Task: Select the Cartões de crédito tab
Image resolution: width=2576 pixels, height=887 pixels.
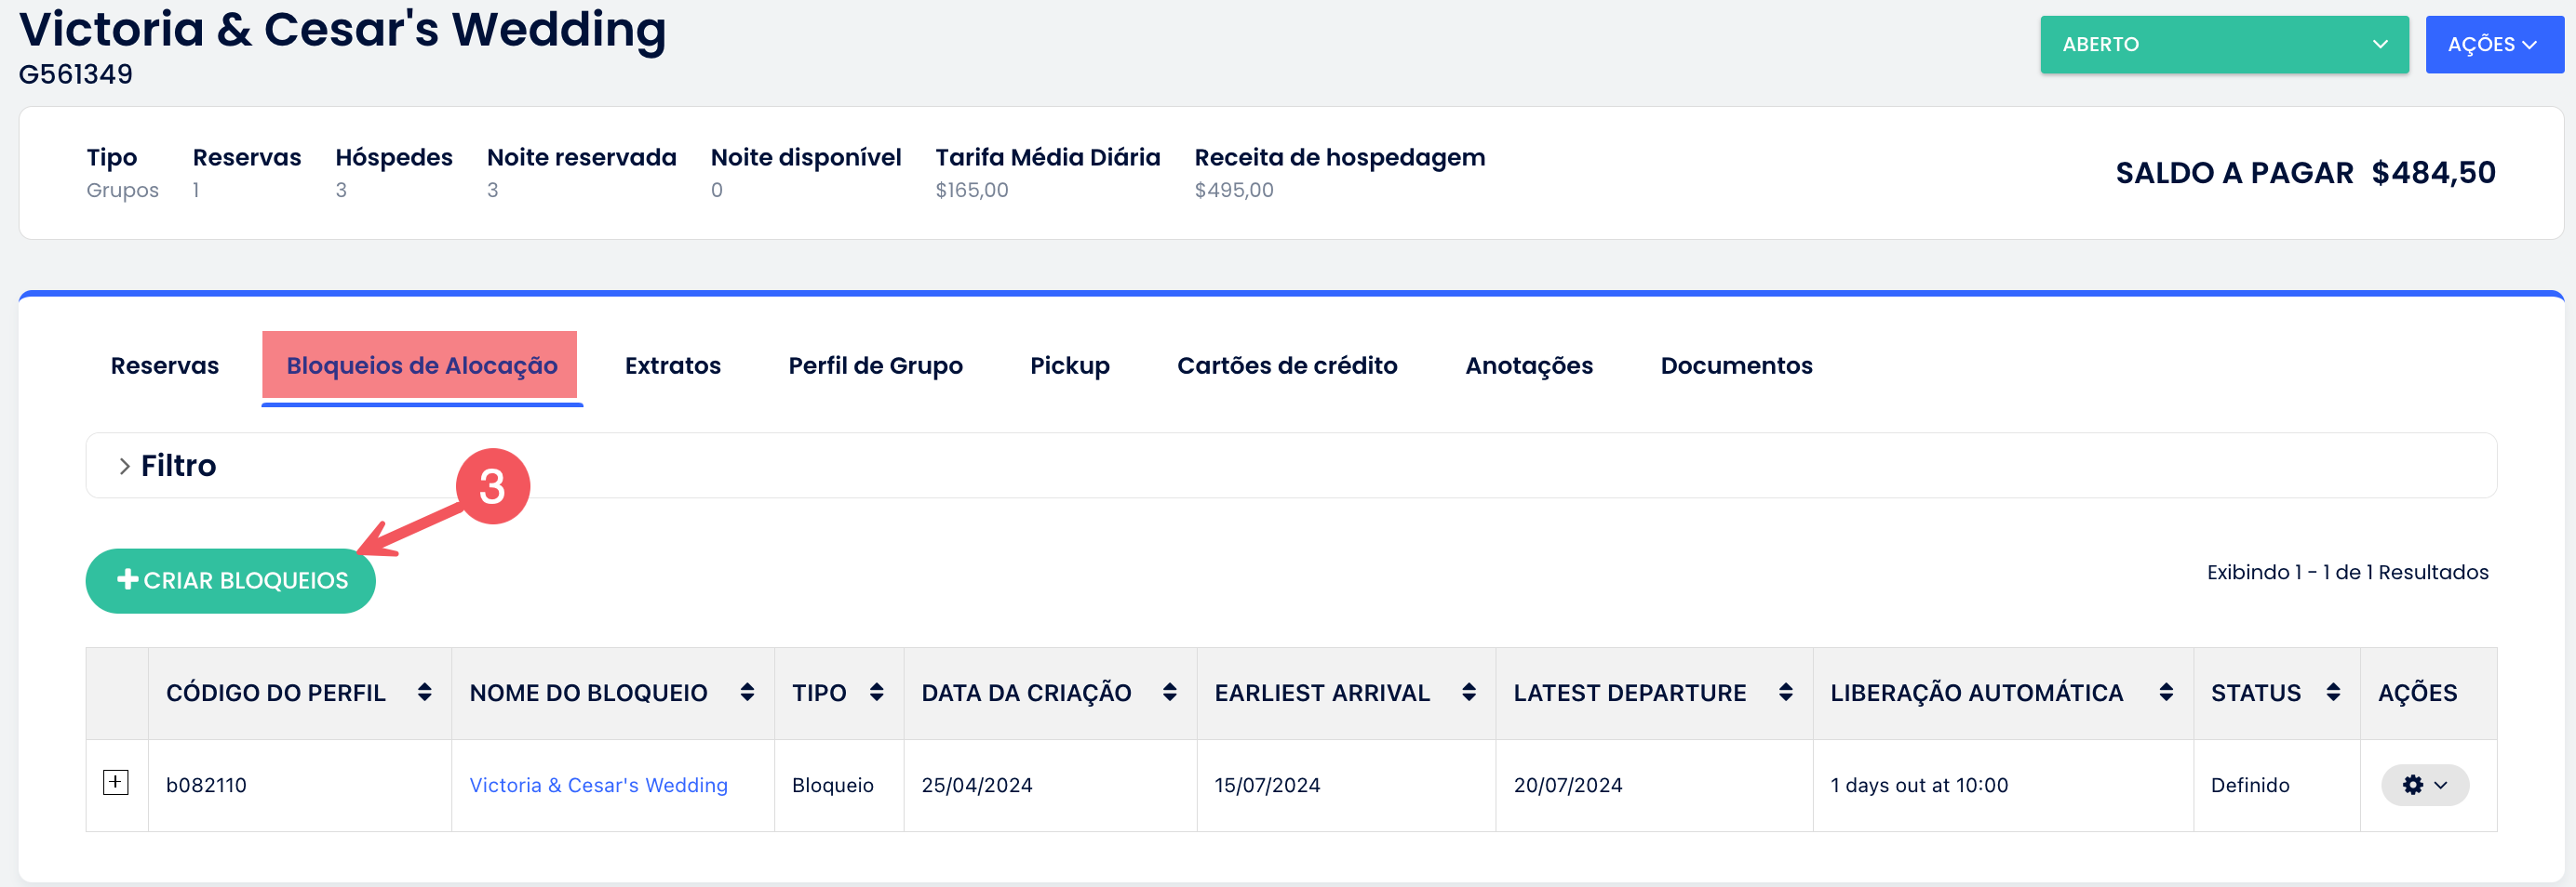Action: tap(1286, 365)
